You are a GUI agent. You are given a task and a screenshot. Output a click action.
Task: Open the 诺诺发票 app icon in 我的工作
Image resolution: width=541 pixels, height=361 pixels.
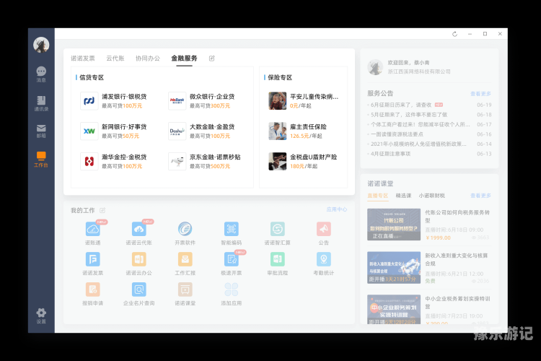(93, 259)
